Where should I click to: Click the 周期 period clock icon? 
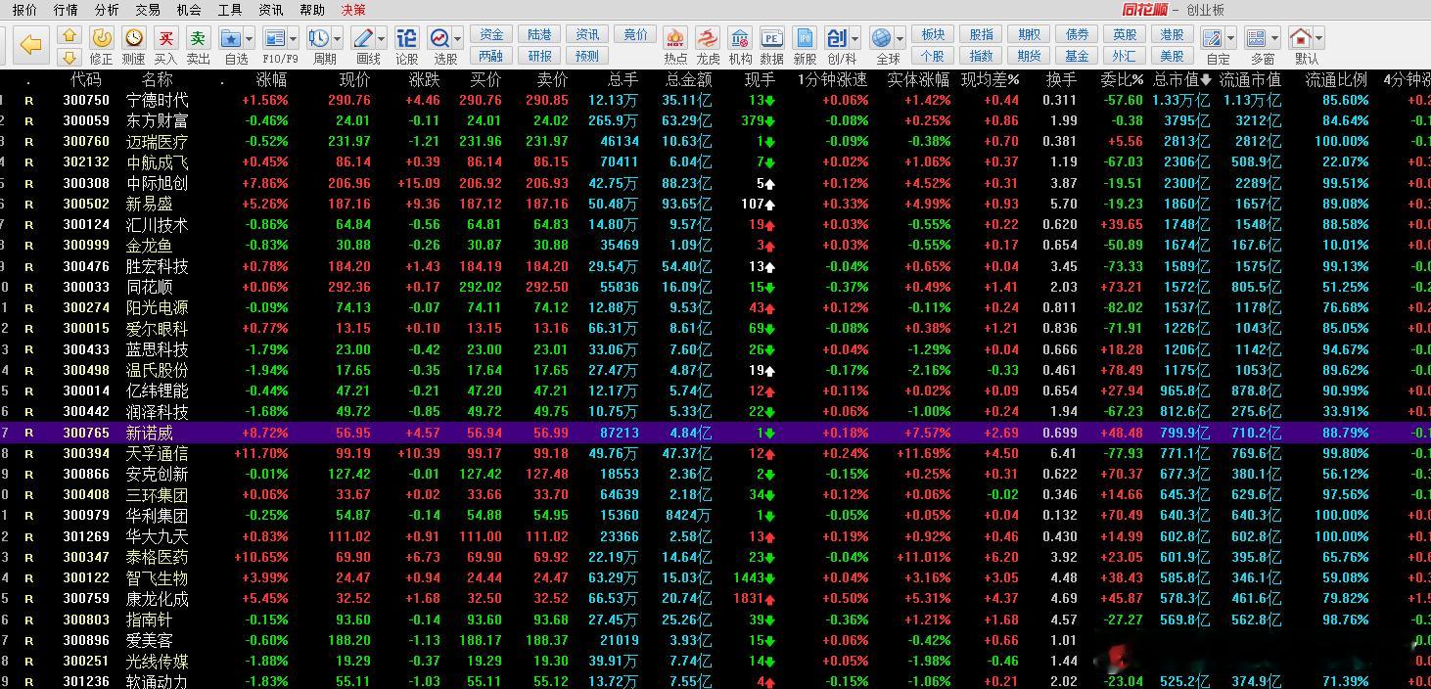click(x=318, y=38)
